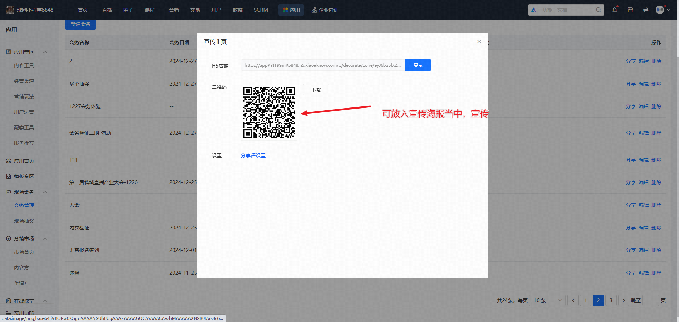Go to page 1
Viewport: 679px width, 322px height.
[x=586, y=300]
